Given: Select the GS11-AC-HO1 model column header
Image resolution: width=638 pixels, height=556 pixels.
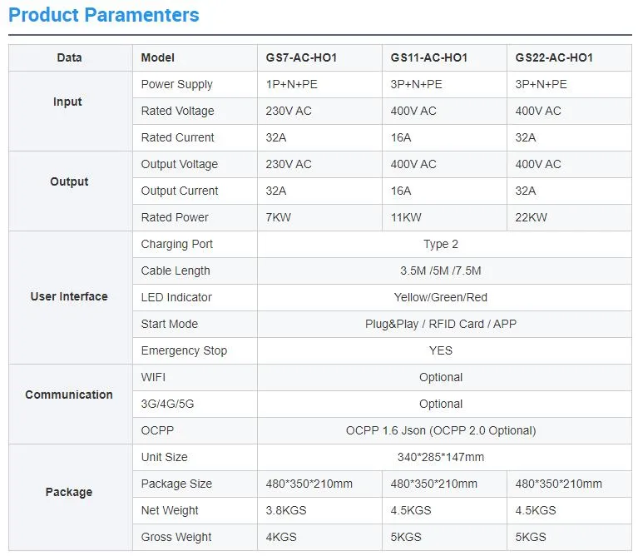Looking at the screenshot, I should coord(428,57).
